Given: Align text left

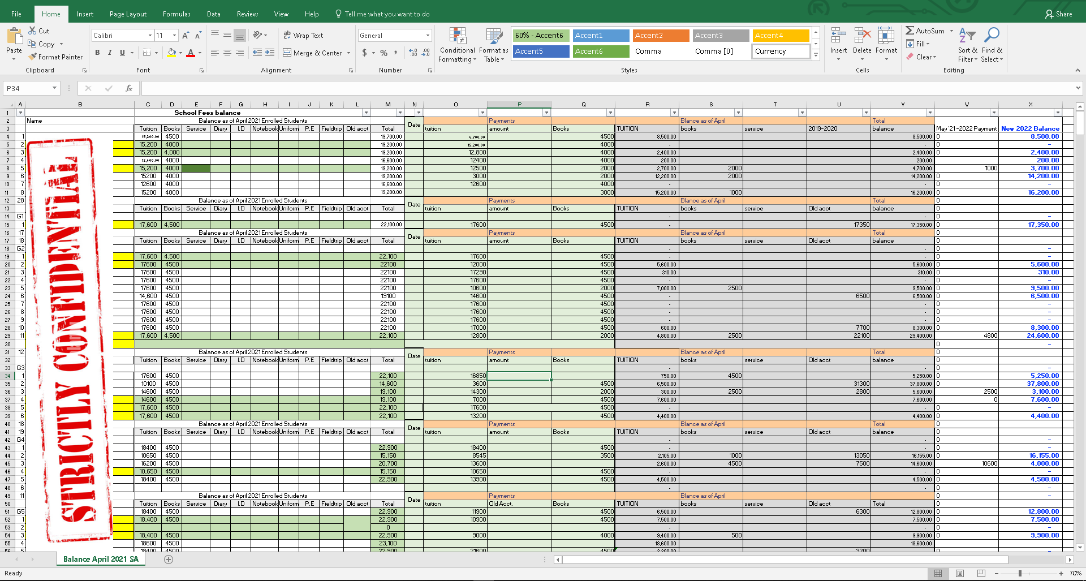Looking at the screenshot, I should pos(215,53).
